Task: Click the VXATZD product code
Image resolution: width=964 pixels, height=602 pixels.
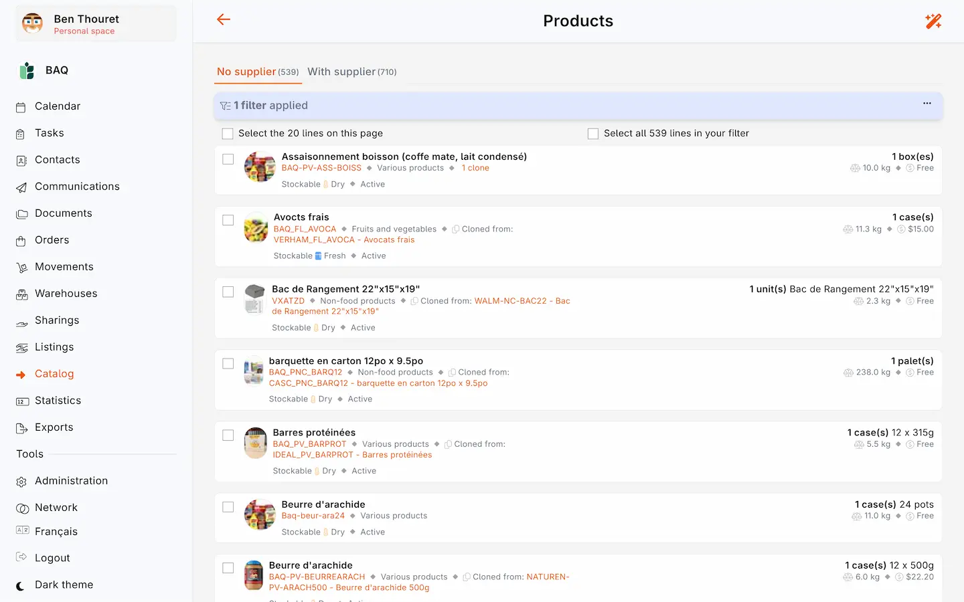Action: [288, 301]
